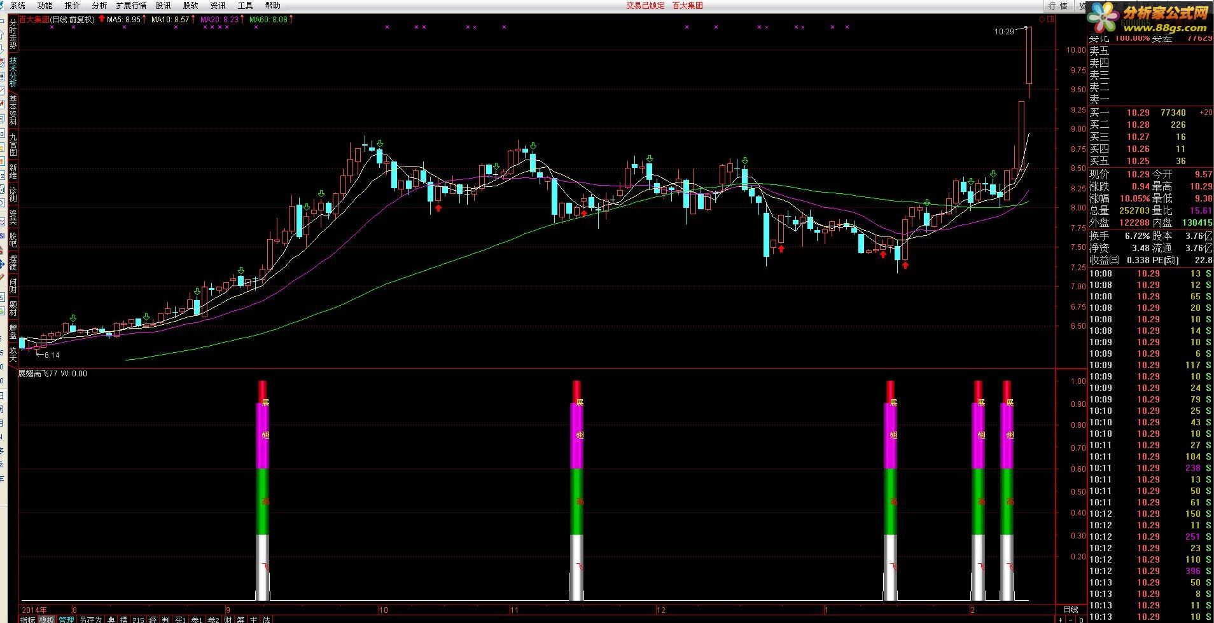Viewport: 1214px width, 623px height.
Task: Open the 问财 side tab
Action: (x=12, y=285)
